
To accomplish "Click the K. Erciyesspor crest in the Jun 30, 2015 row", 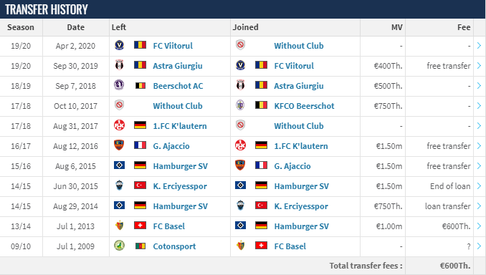I will pyautogui.click(x=119, y=185).
